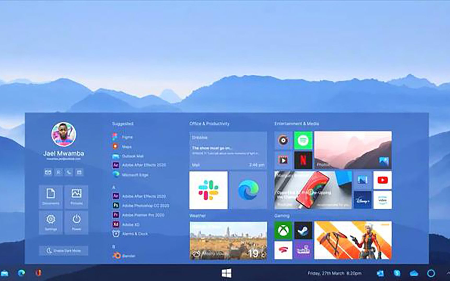The width and height of the screenshot is (450, 281).
Task: Open the Slack tile
Action: click(208, 190)
